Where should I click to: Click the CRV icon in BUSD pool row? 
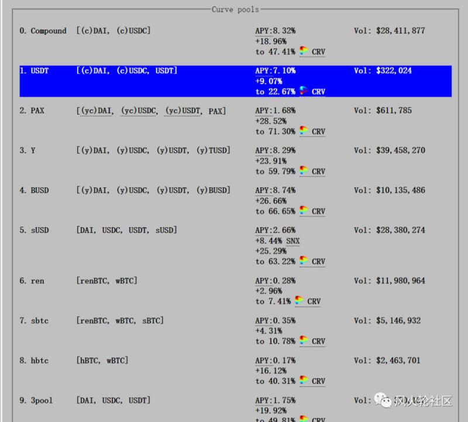click(x=304, y=210)
